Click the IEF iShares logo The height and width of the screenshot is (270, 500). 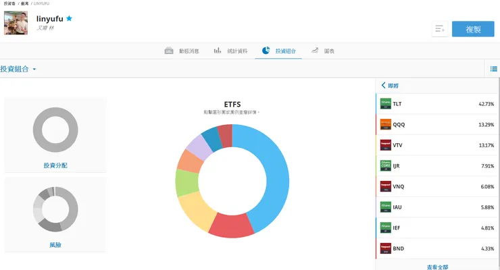point(386,227)
